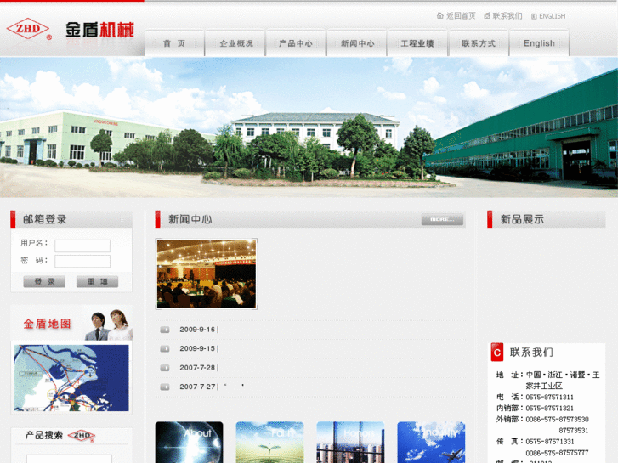The height and width of the screenshot is (463, 618).
Task: Click the 重填 reset button
Action: (x=98, y=282)
